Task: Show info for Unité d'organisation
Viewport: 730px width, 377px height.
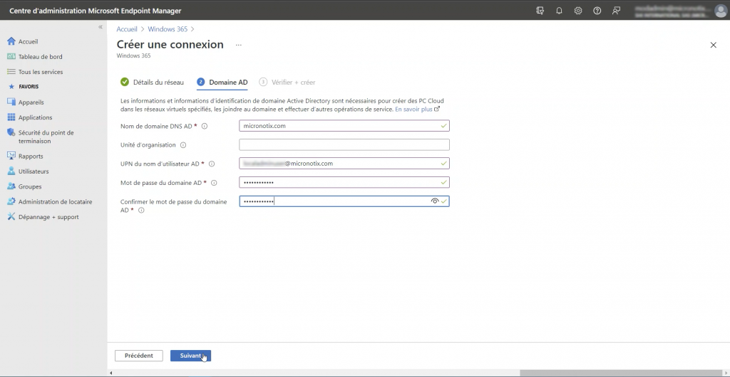Action: [183, 145]
